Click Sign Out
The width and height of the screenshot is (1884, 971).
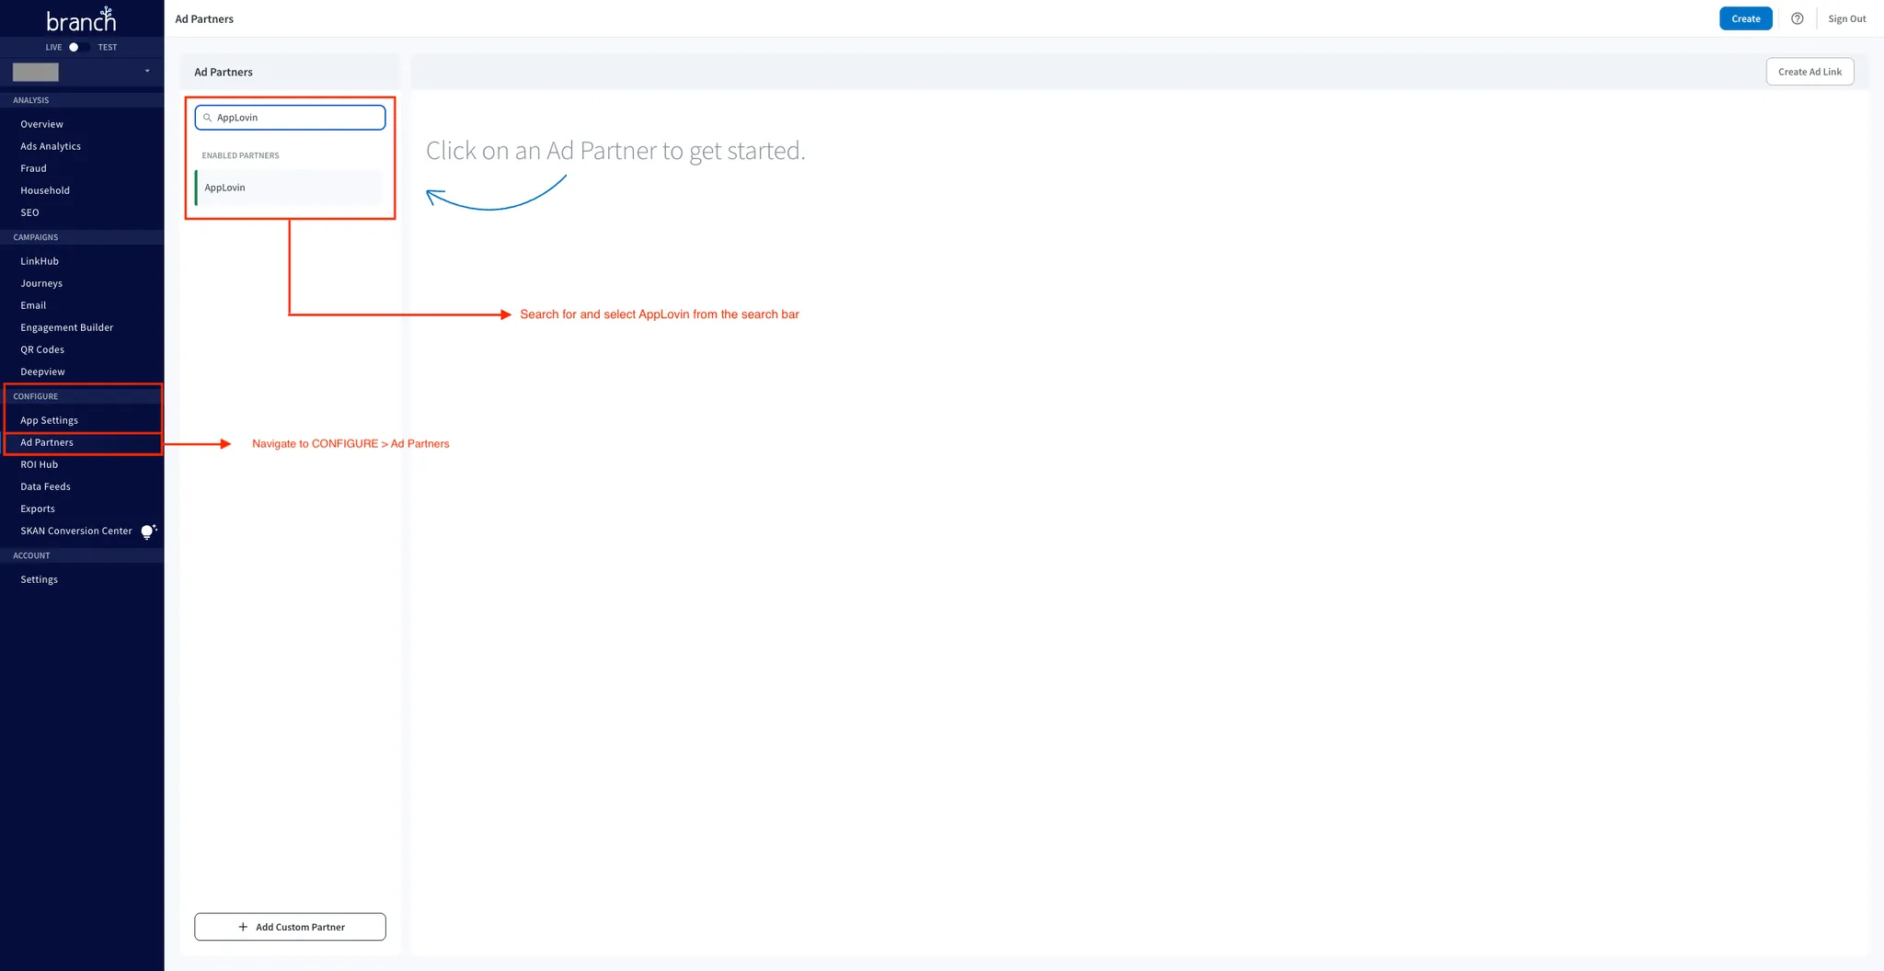tap(1846, 18)
